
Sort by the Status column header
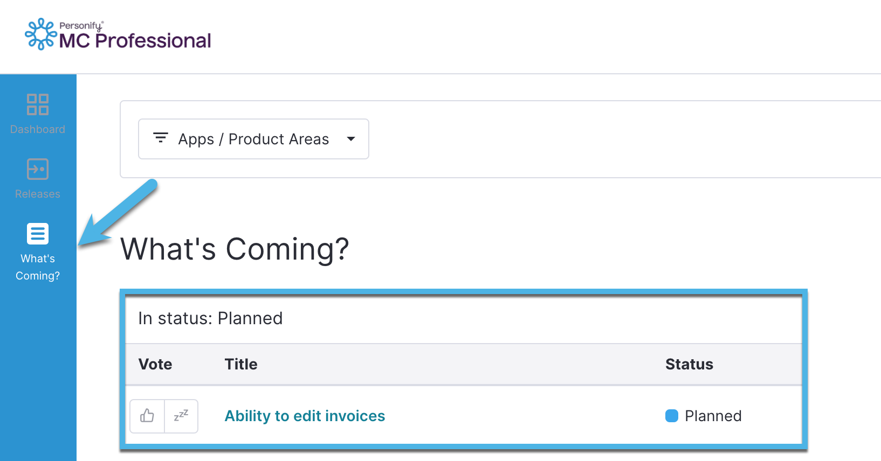689,364
